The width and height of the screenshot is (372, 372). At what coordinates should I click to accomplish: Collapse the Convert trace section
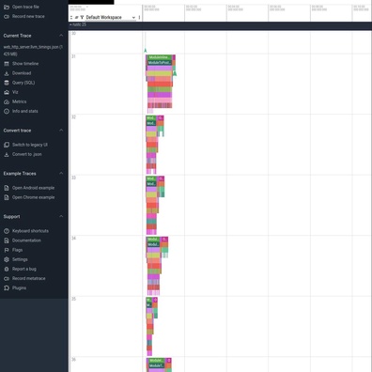[61, 131]
